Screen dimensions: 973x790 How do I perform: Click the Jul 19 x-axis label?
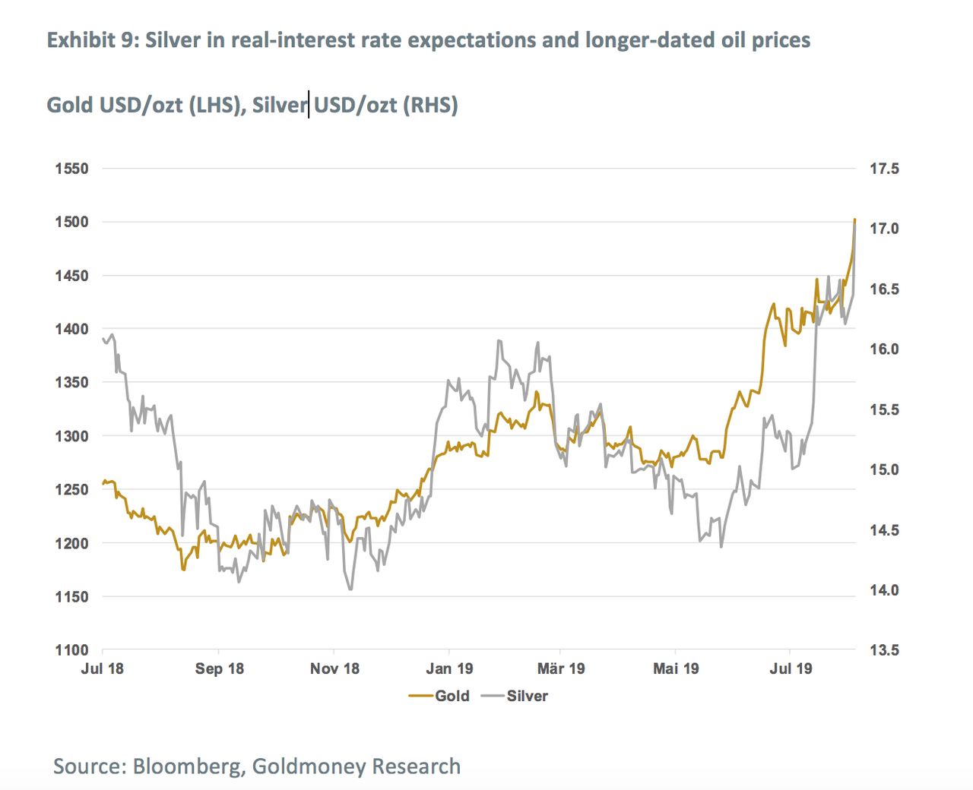(791, 668)
